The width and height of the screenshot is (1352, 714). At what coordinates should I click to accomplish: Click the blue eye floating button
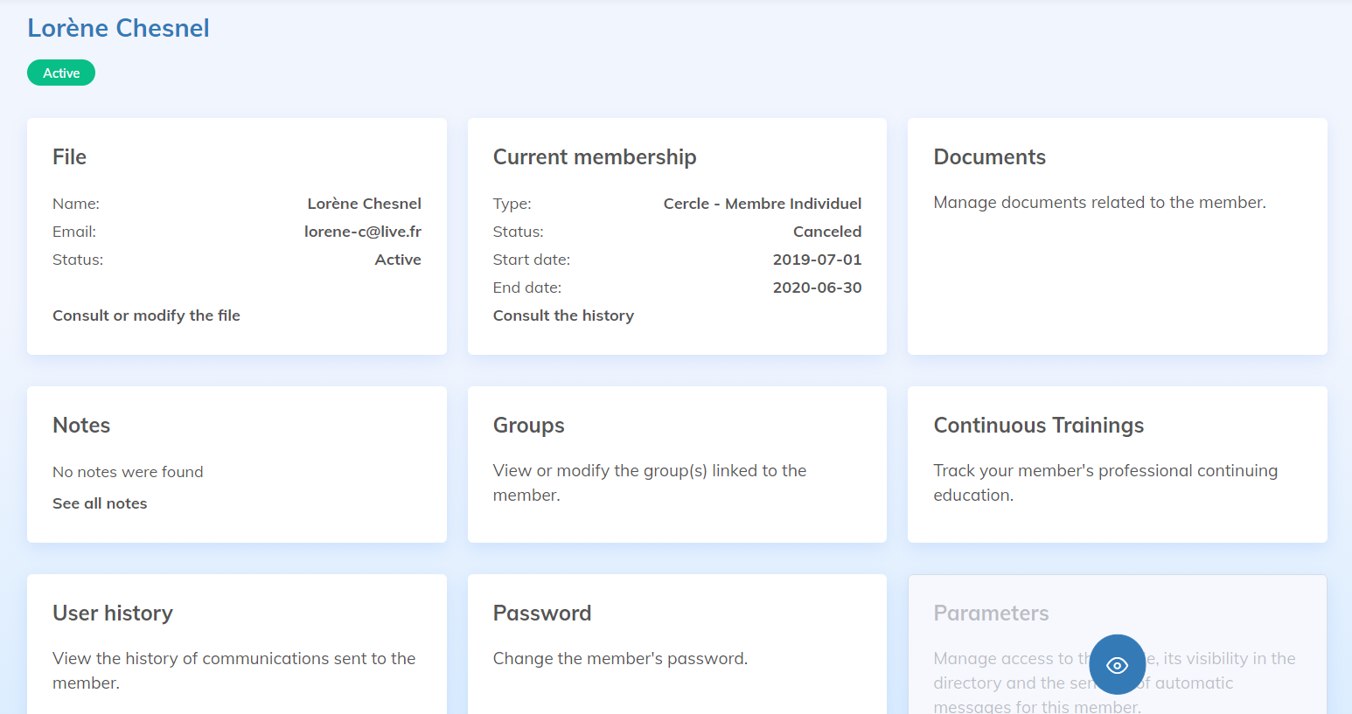click(x=1117, y=664)
